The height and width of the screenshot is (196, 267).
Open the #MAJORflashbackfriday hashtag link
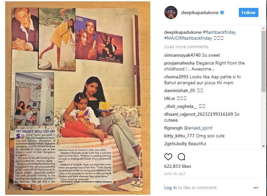pos(188,38)
